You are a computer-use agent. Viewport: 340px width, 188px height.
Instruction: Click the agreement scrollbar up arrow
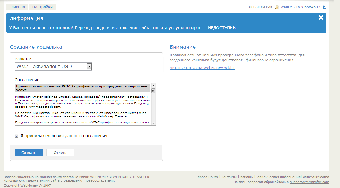click(x=153, y=86)
